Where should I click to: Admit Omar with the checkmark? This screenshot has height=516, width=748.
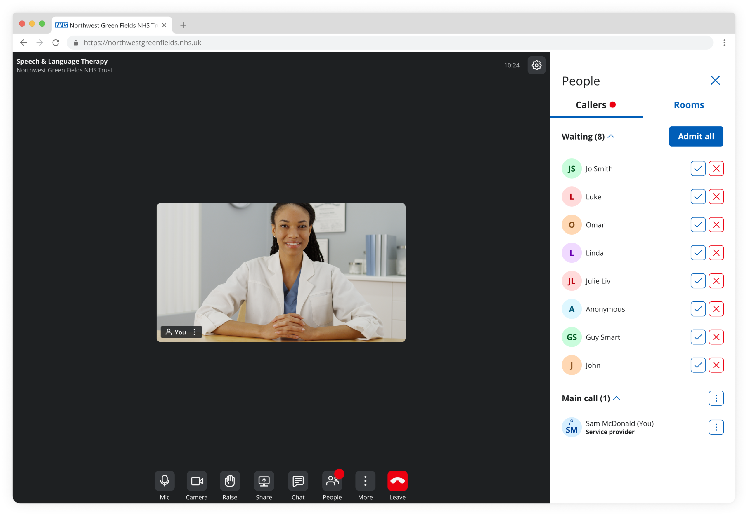(x=698, y=225)
